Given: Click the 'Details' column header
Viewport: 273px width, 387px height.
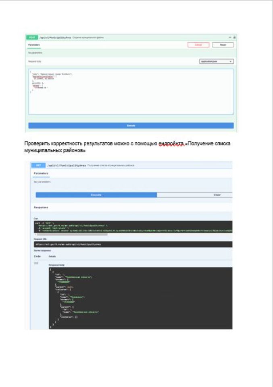Looking at the screenshot, I should [x=52, y=256].
